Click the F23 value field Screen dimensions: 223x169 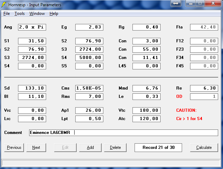[204, 49]
